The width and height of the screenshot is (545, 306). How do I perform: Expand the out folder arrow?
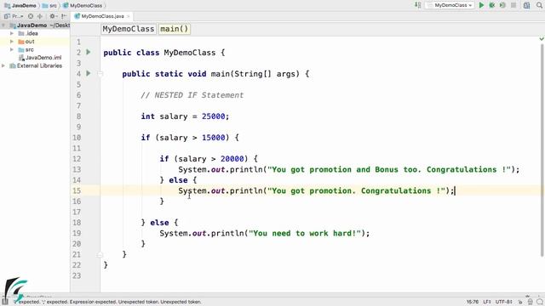(11, 42)
